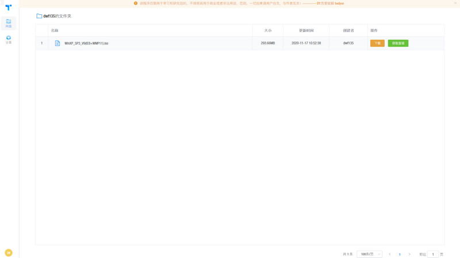460x258 pixels.
Task: Open the 网盘 section in the sidebar
Action: pos(9,23)
